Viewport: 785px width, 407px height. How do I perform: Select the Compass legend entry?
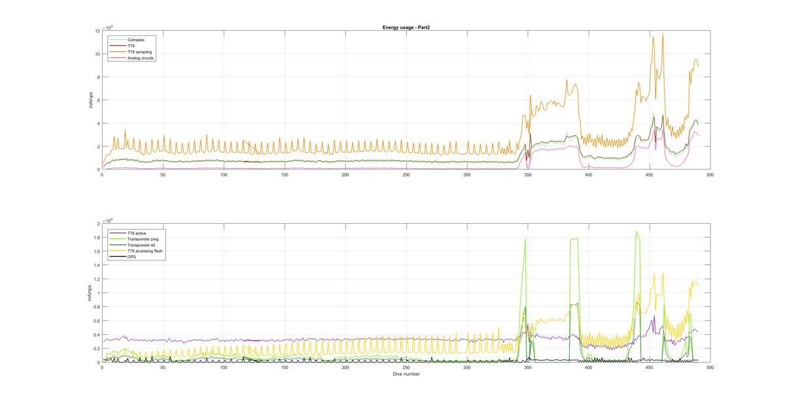136,40
